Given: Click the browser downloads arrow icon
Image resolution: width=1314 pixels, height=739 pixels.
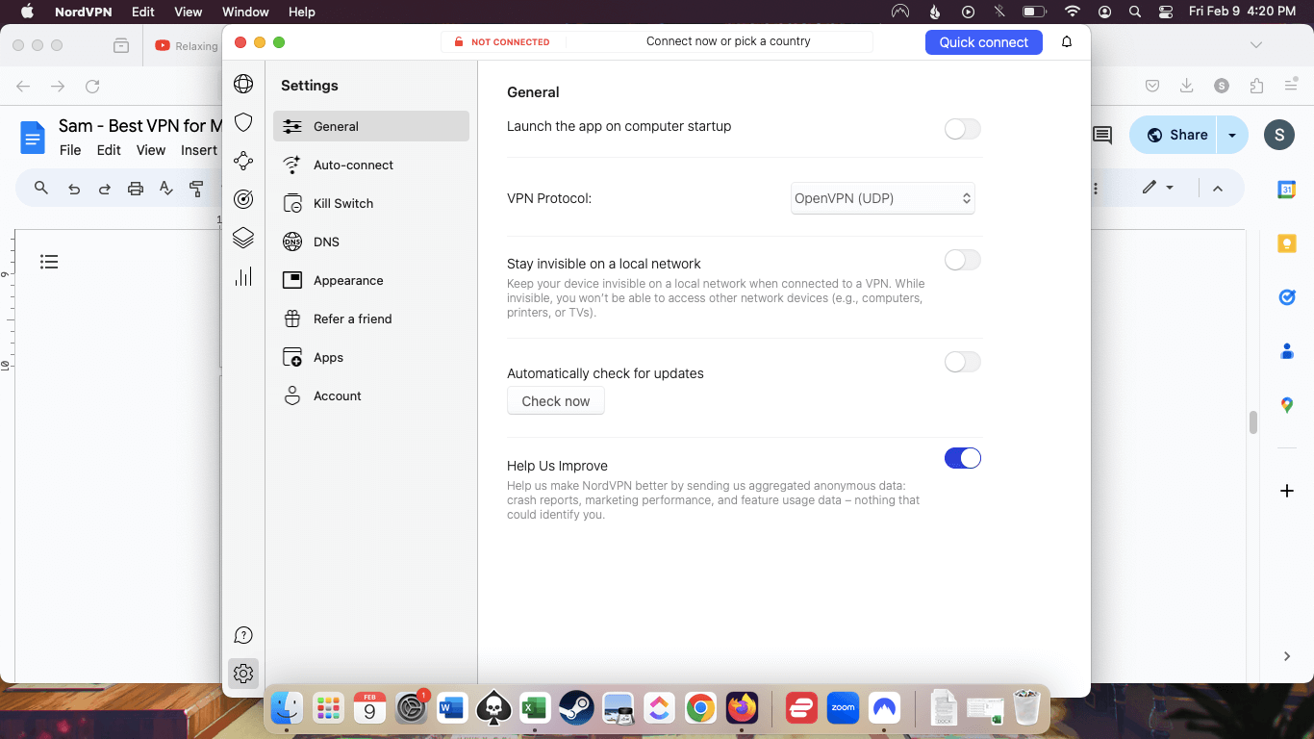Looking at the screenshot, I should click(1187, 86).
